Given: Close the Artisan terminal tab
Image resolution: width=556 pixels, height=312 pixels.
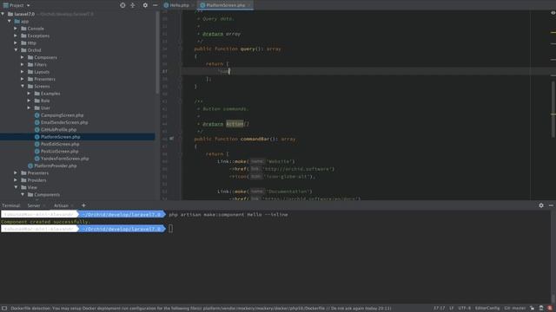Looking at the screenshot, I should 72,205.
